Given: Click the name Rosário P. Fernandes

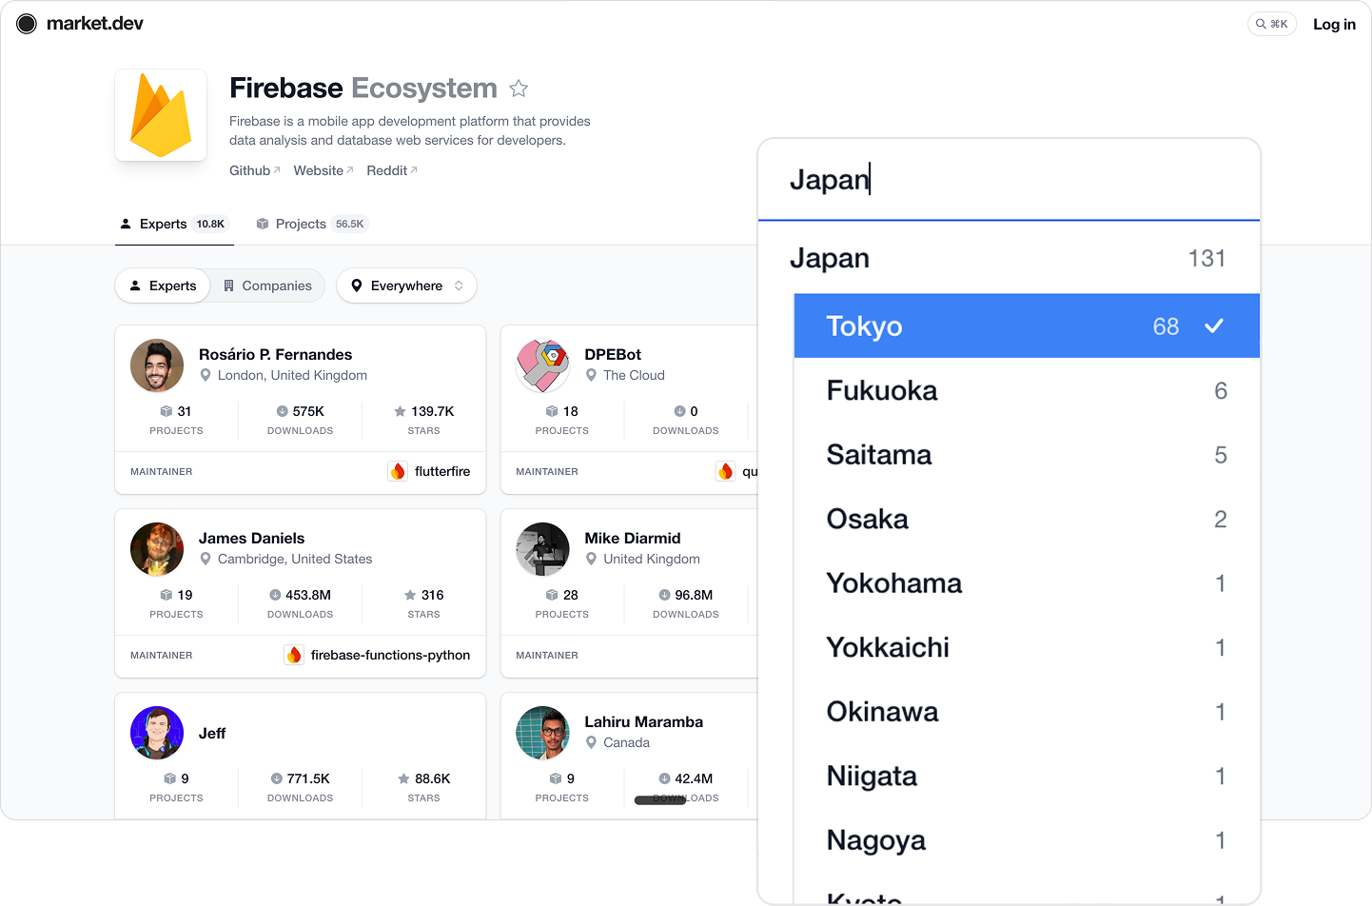Looking at the screenshot, I should (x=275, y=354).
